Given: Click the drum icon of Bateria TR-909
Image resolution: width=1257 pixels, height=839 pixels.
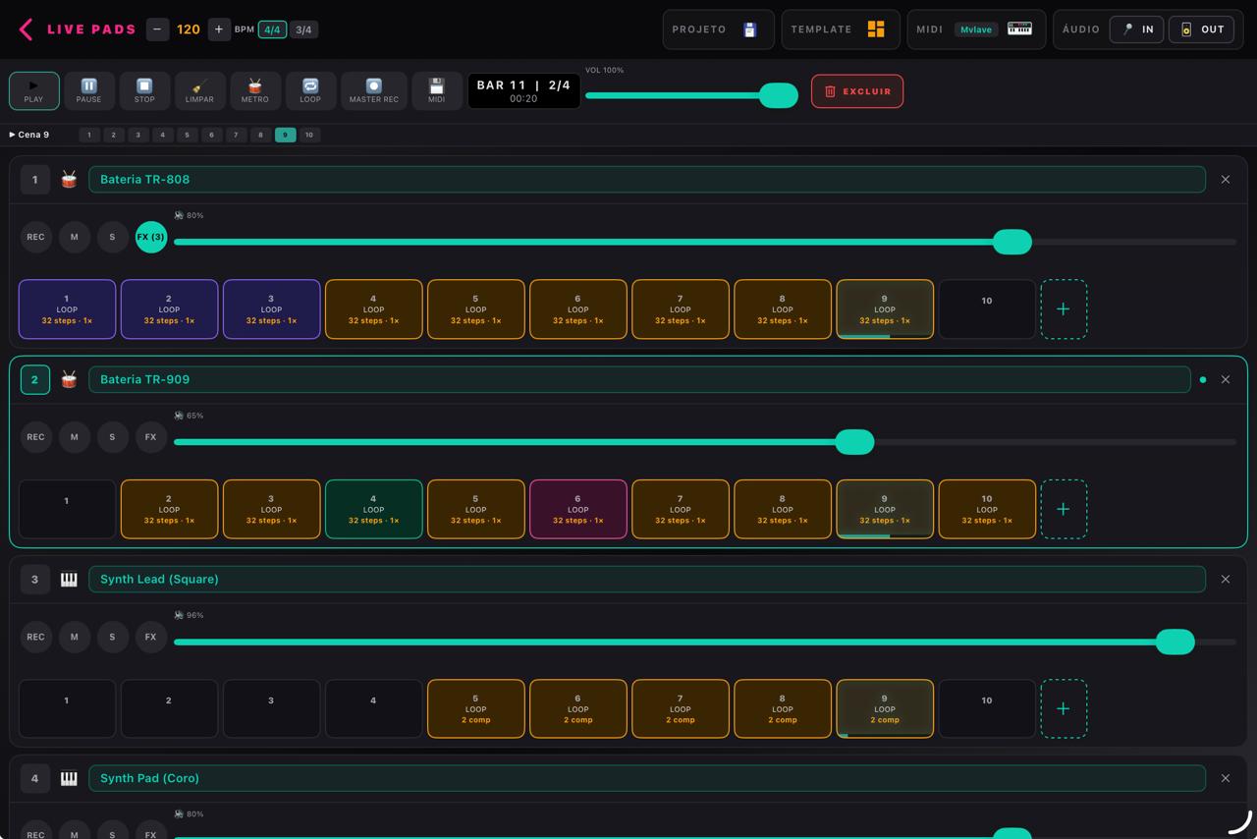Looking at the screenshot, I should pyautogui.click(x=69, y=379).
